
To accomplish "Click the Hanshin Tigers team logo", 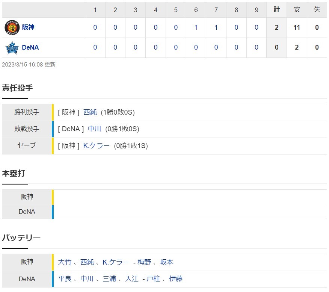I will 12,27.
